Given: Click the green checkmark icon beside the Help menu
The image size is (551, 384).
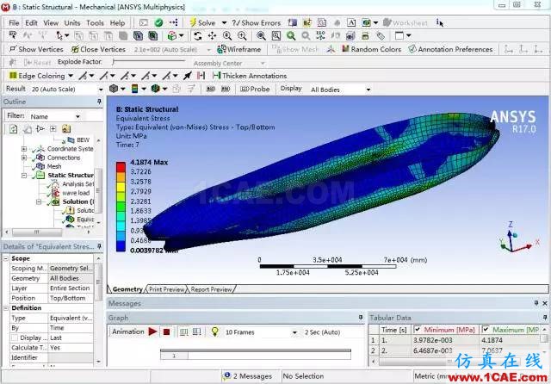Looking at the screenshot, I should 158,23.
